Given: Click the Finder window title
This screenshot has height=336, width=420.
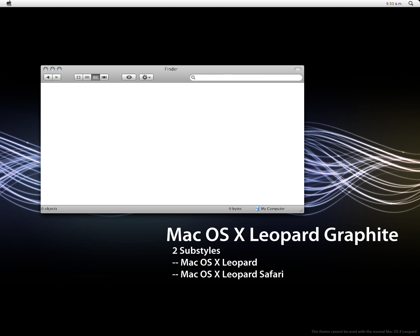Looking at the screenshot, I should point(171,69).
